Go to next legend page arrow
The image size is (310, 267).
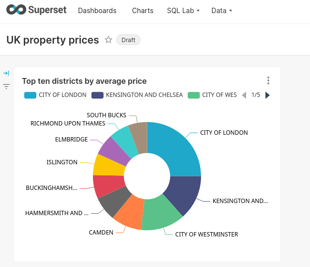[x=268, y=95]
